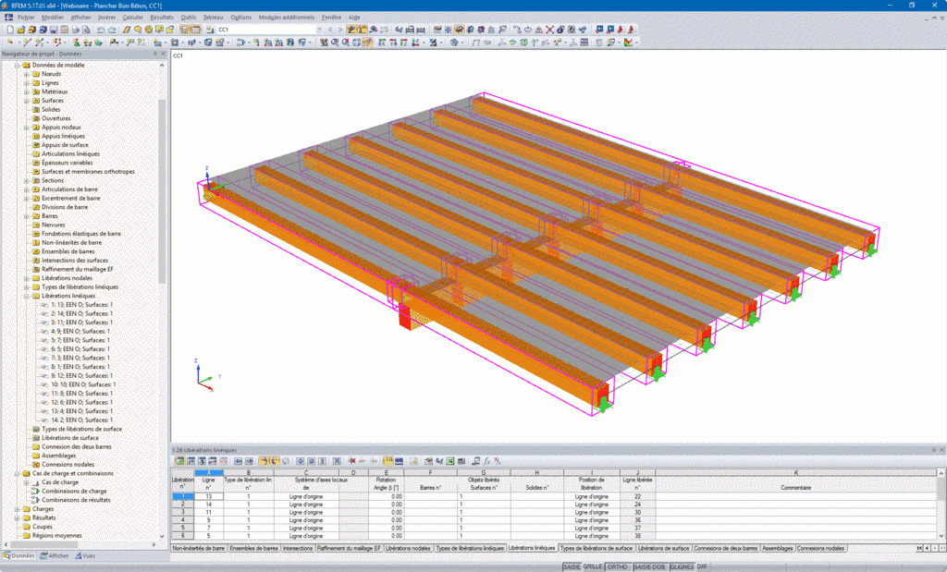Viewport: 947px width, 572px height.
Task: Select line release '10: 10; EEN O; Surfaces: 1'
Action: pos(82,384)
